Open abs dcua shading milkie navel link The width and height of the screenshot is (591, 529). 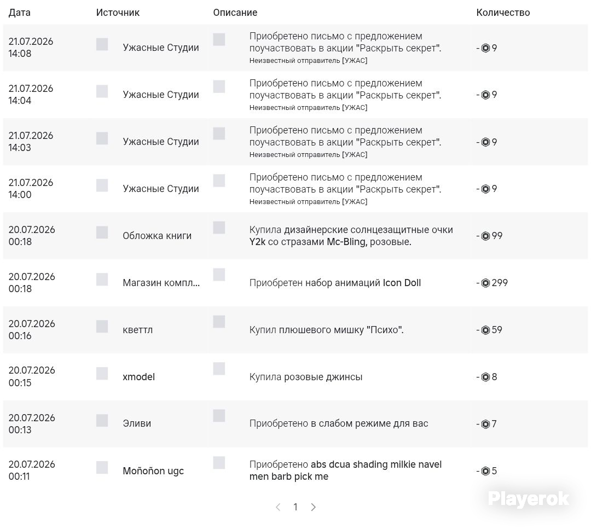coord(345,470)
